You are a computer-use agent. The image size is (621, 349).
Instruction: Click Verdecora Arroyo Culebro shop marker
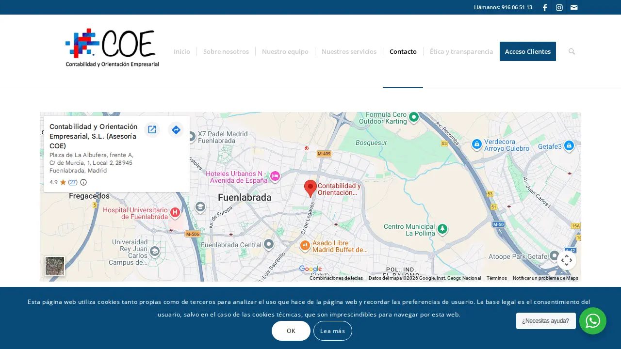(x=477, y=144)
